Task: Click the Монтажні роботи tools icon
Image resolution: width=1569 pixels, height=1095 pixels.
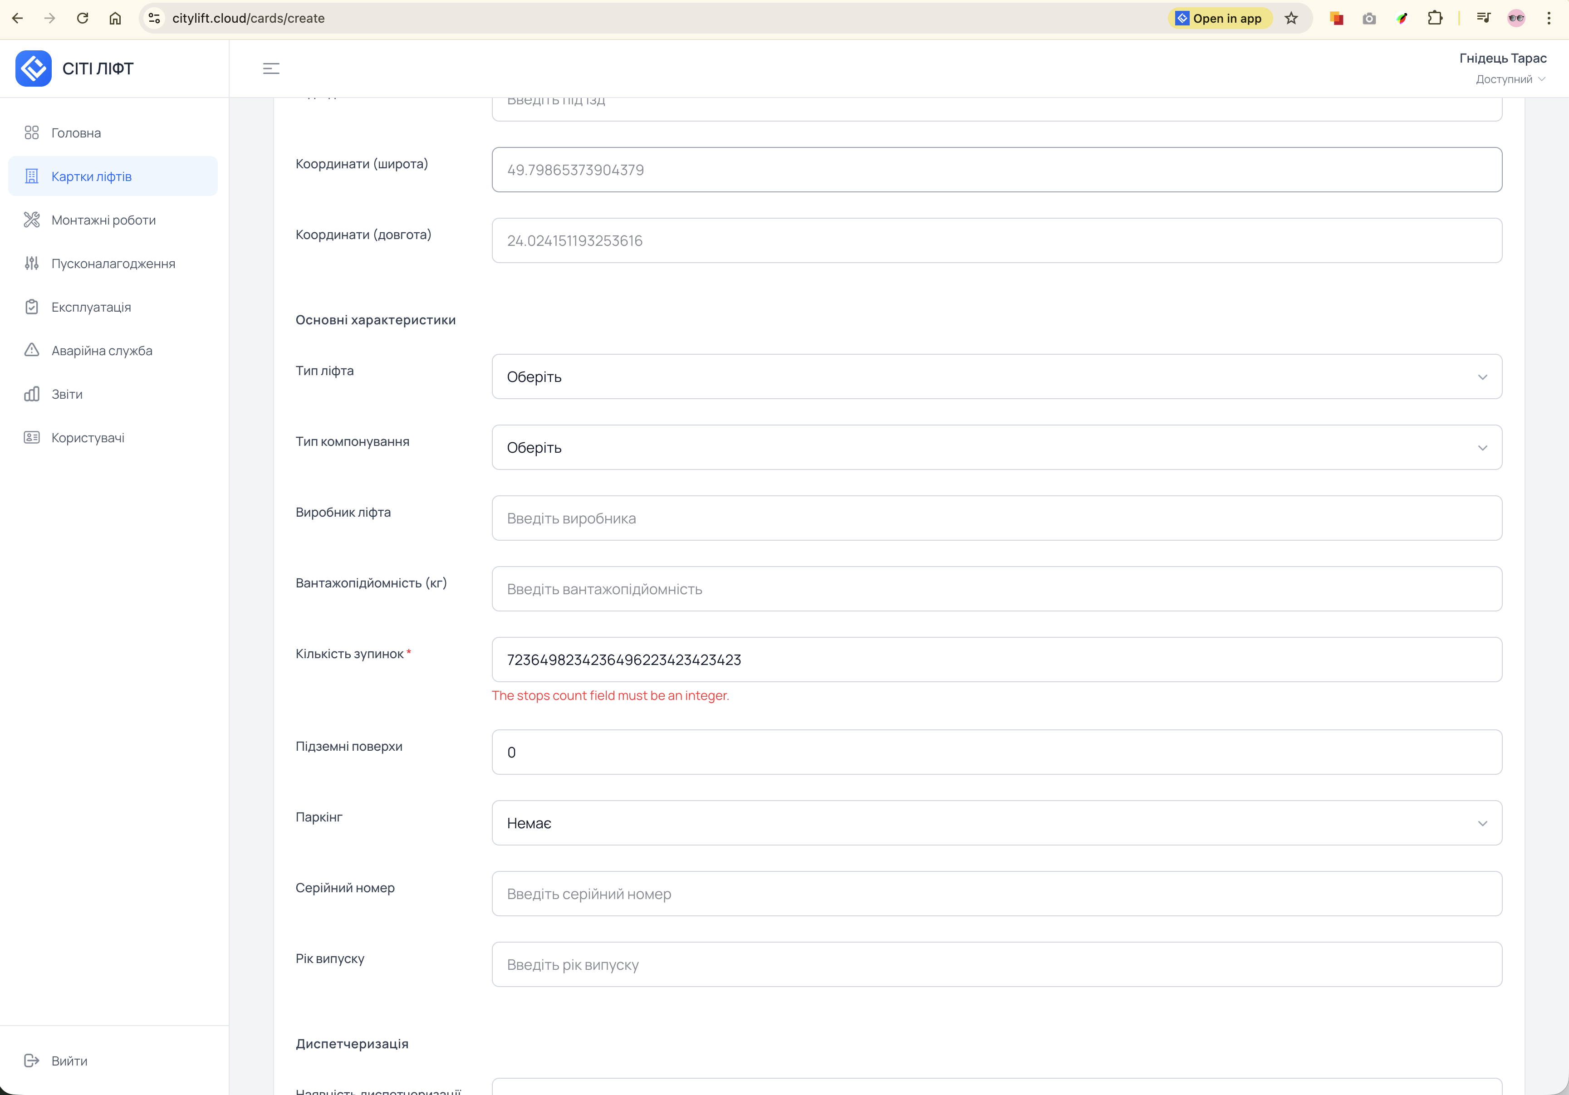Action: point(31,219)
